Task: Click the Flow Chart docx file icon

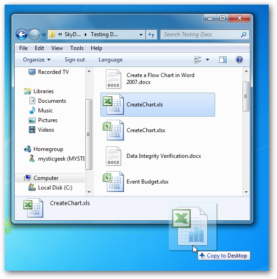Action: click(x=113, y=79)
